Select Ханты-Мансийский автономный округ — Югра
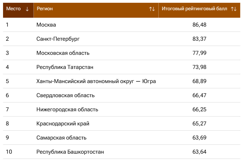The height and width of the screenshot is (160, 247). 96,81
